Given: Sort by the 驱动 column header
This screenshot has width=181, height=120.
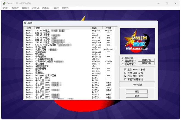Looking at the screenshot, I should tap(97, 28).
